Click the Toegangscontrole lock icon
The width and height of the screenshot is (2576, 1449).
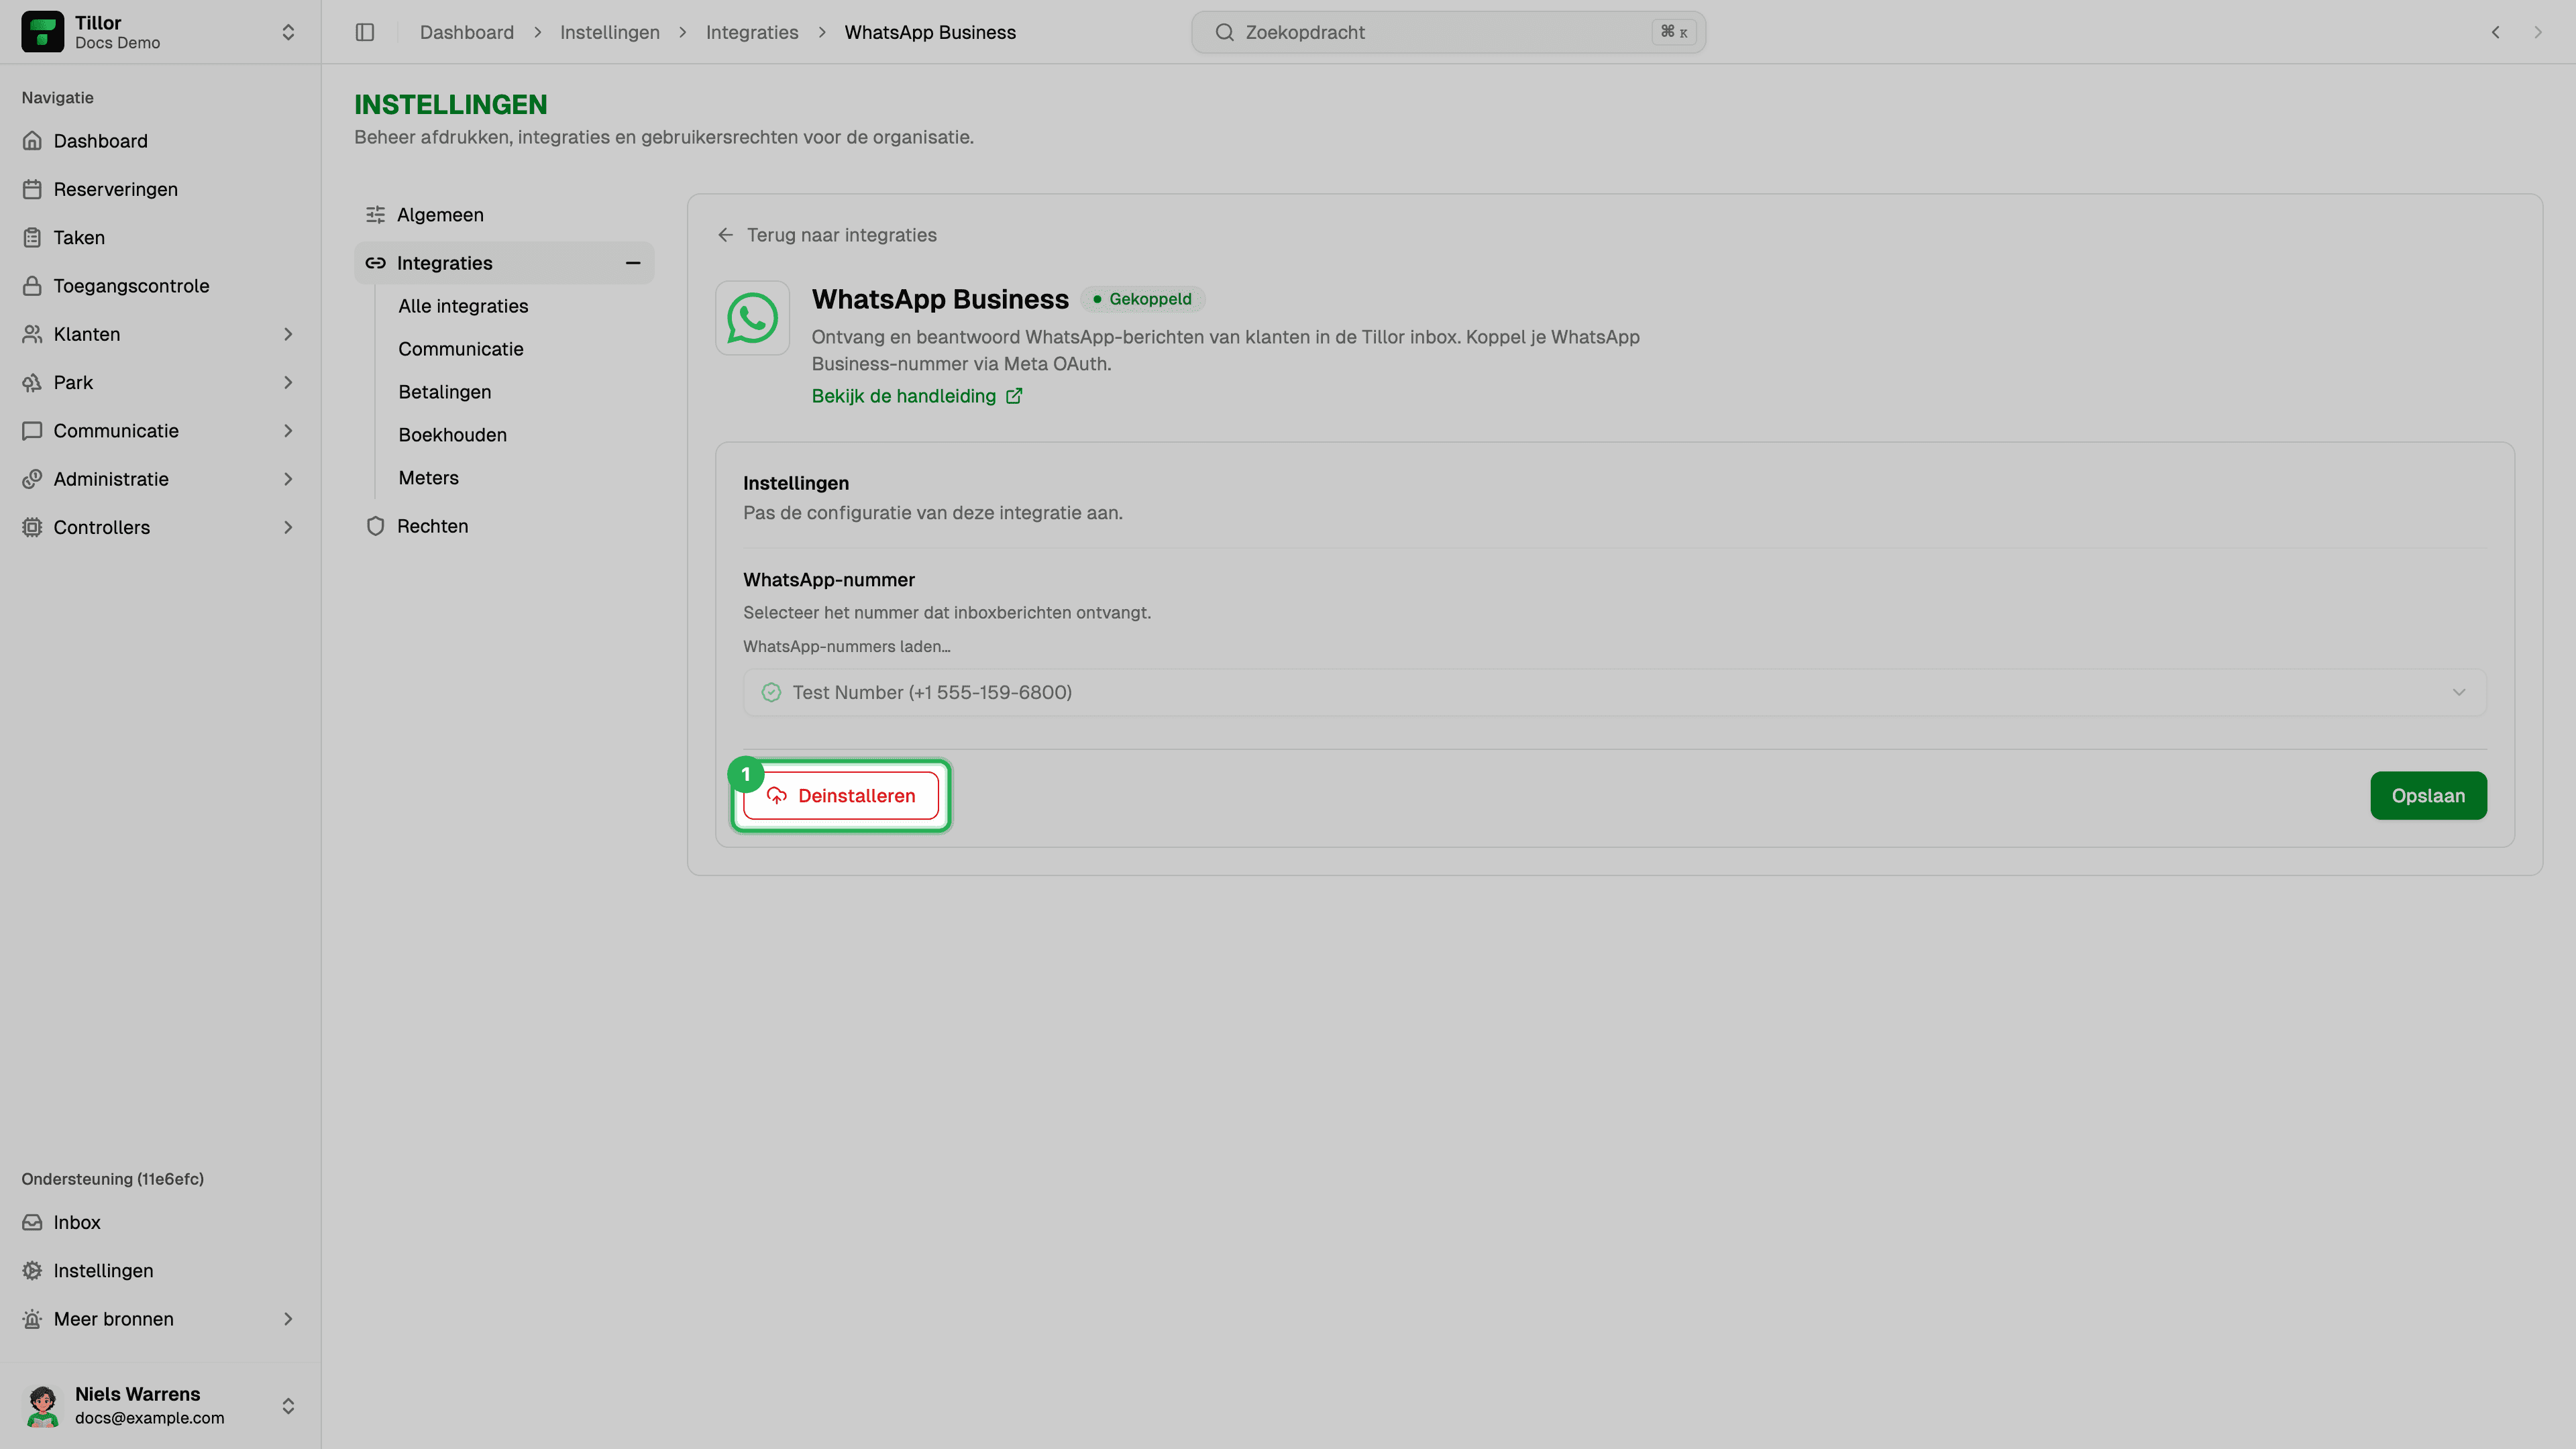32,286
